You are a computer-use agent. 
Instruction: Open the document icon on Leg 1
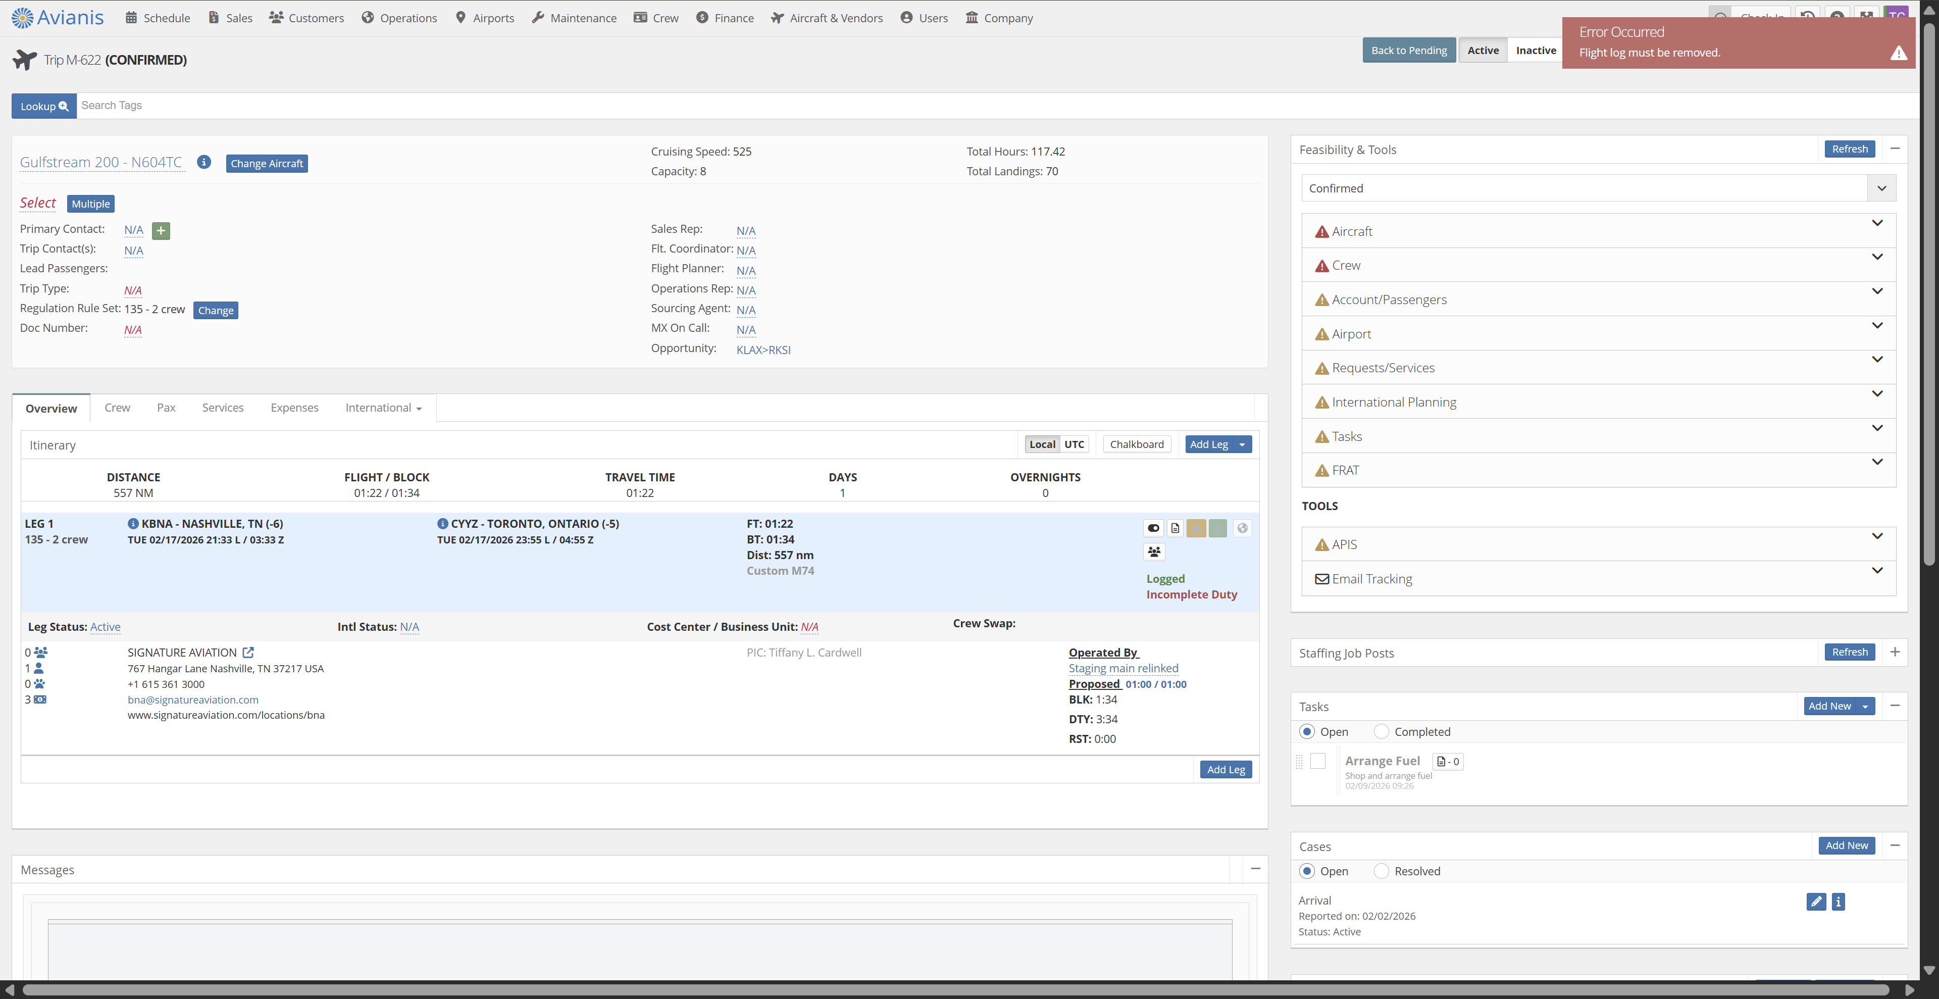1175,528
